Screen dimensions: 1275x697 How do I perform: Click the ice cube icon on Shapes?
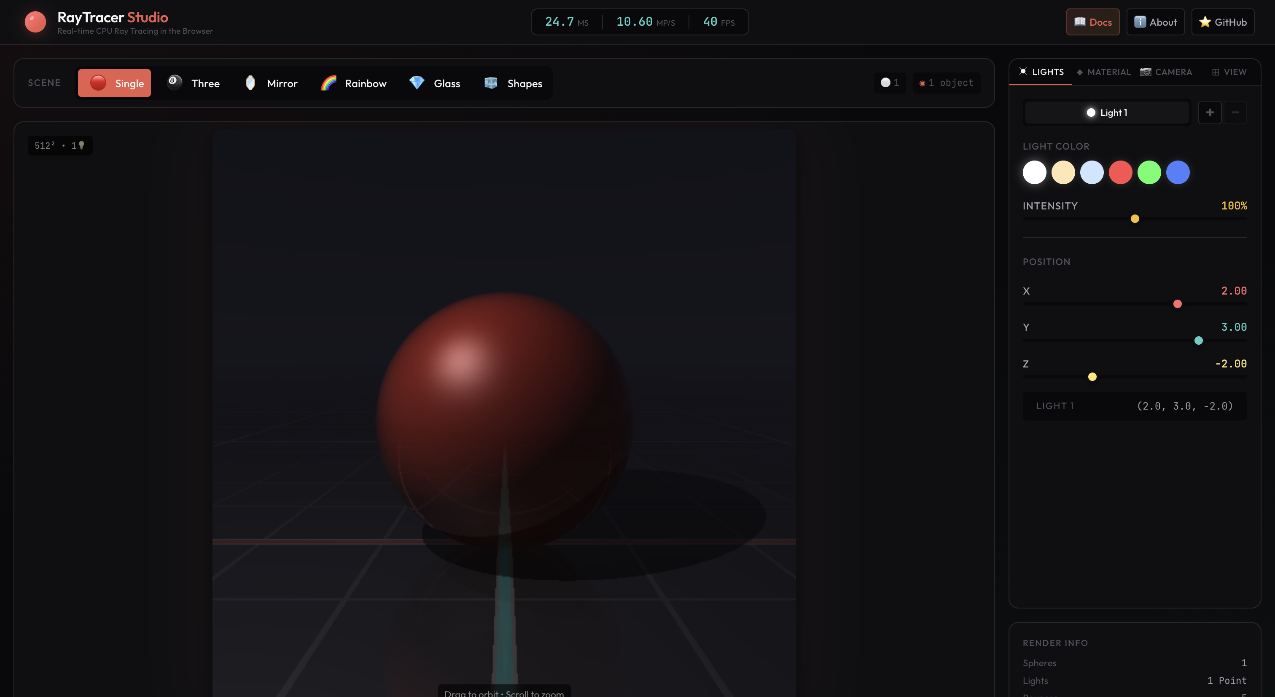pos(490,83)
